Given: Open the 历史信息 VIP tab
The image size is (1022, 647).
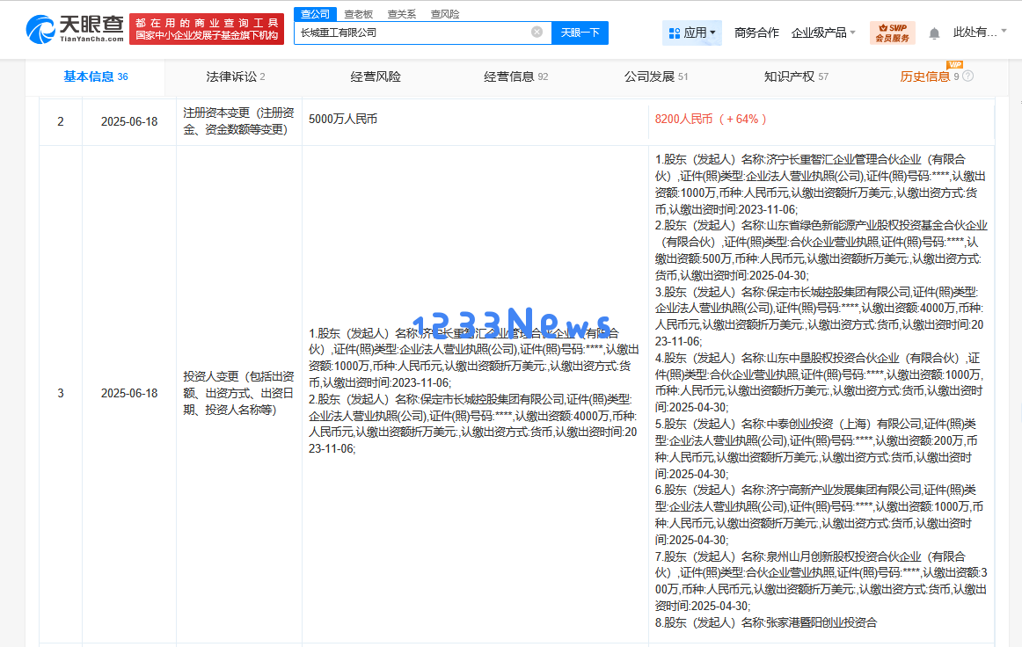Looking at the screenshot, I should click(x=929, y=76).
